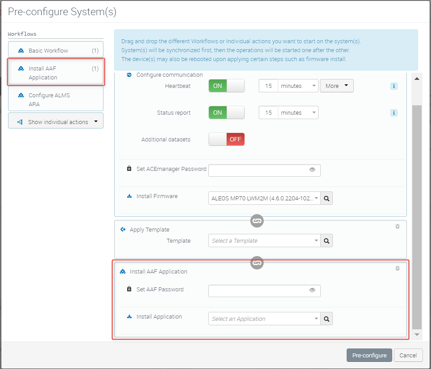Click the info icon for Status report
This screenshot has height=369, width=431.
pyautogui.click(x=394, y=113)
